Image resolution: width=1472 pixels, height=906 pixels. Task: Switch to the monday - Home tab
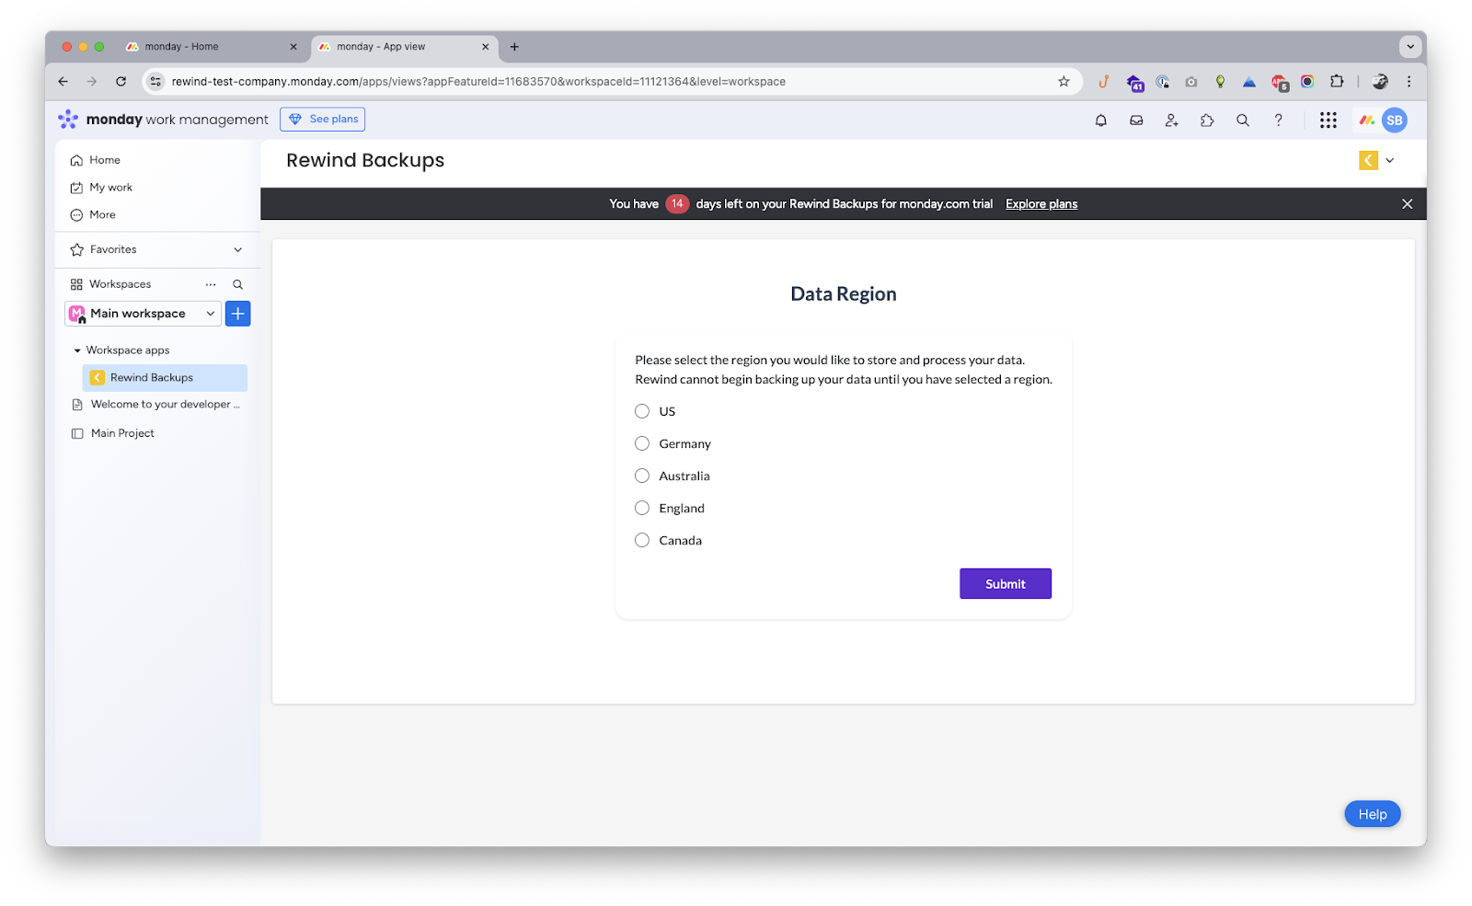click(x=213, y=47)
